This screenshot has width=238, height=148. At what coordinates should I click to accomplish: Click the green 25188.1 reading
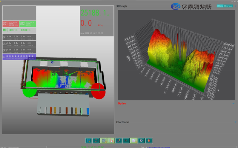[95, 13]
